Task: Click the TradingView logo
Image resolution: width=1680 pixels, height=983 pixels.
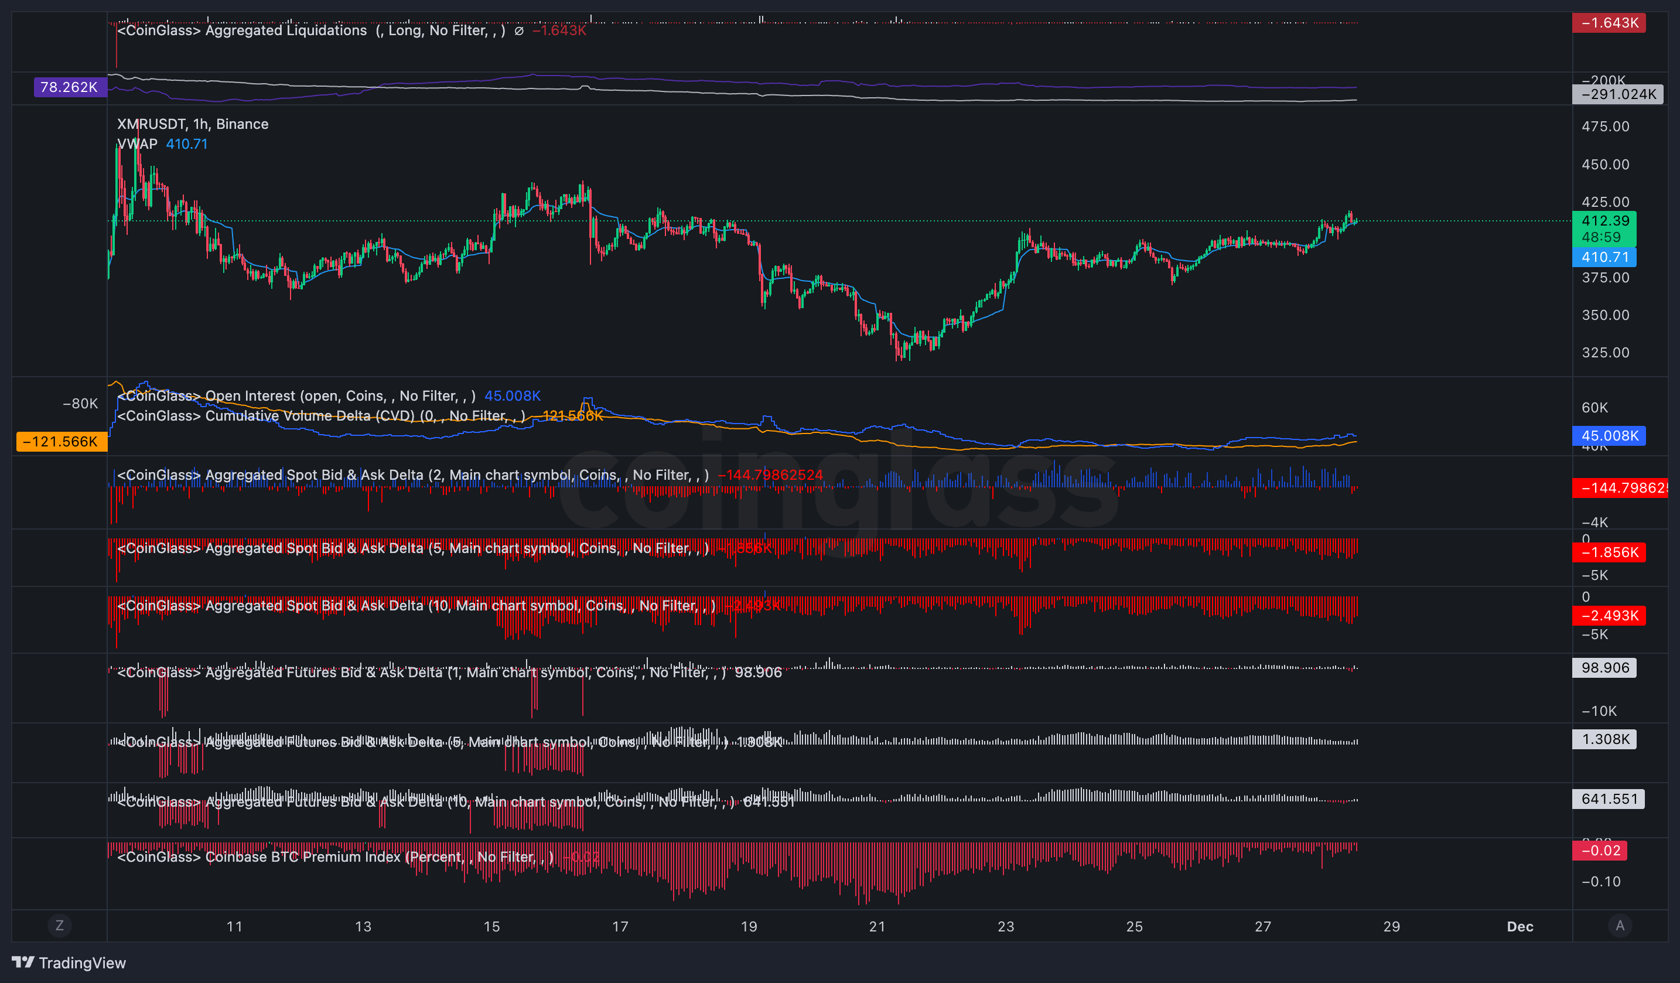Action: point(69,962)
